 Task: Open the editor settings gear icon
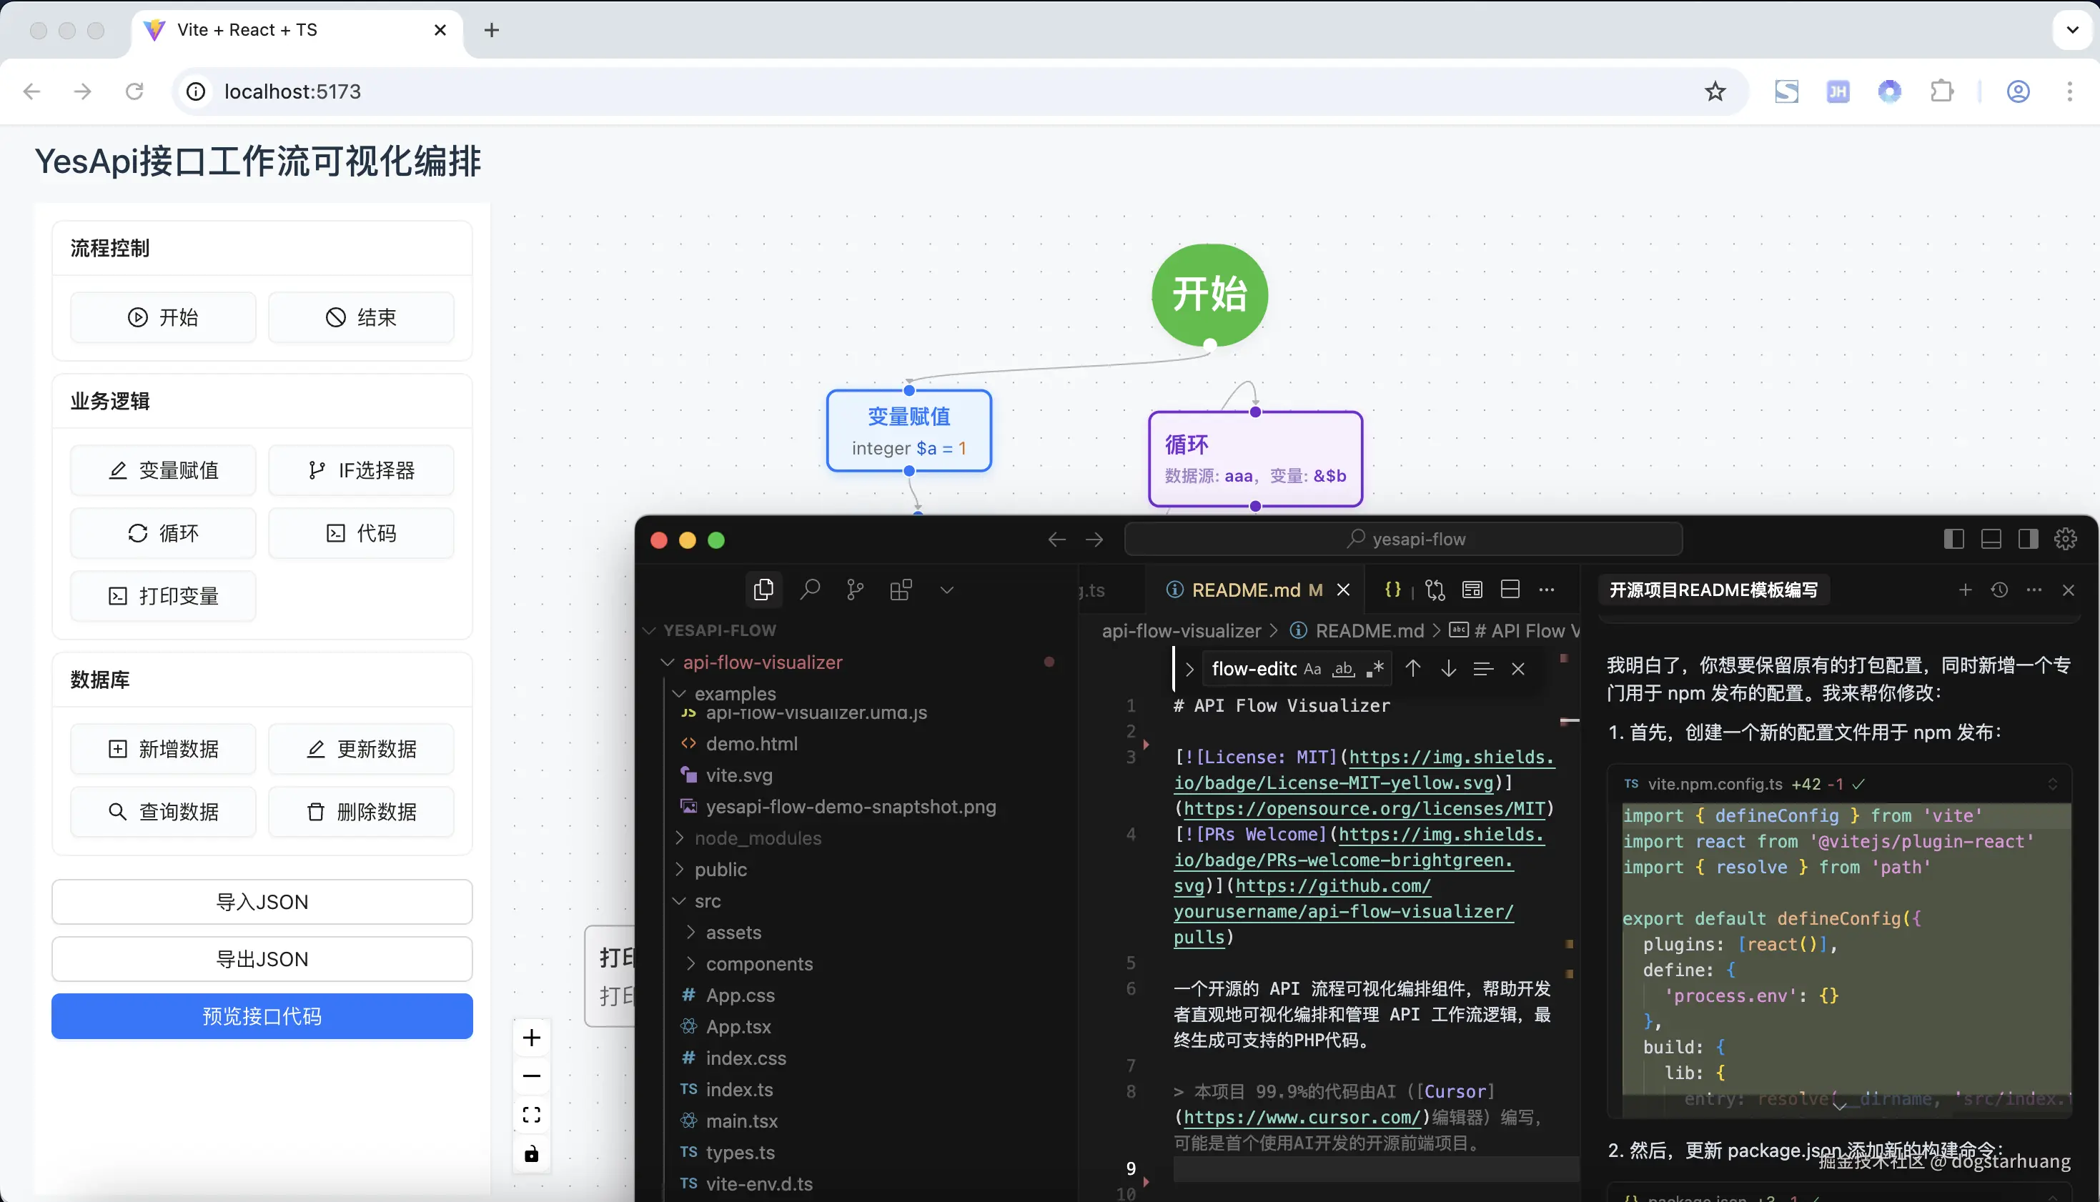pyautogui.click(x=2065, y=539)
